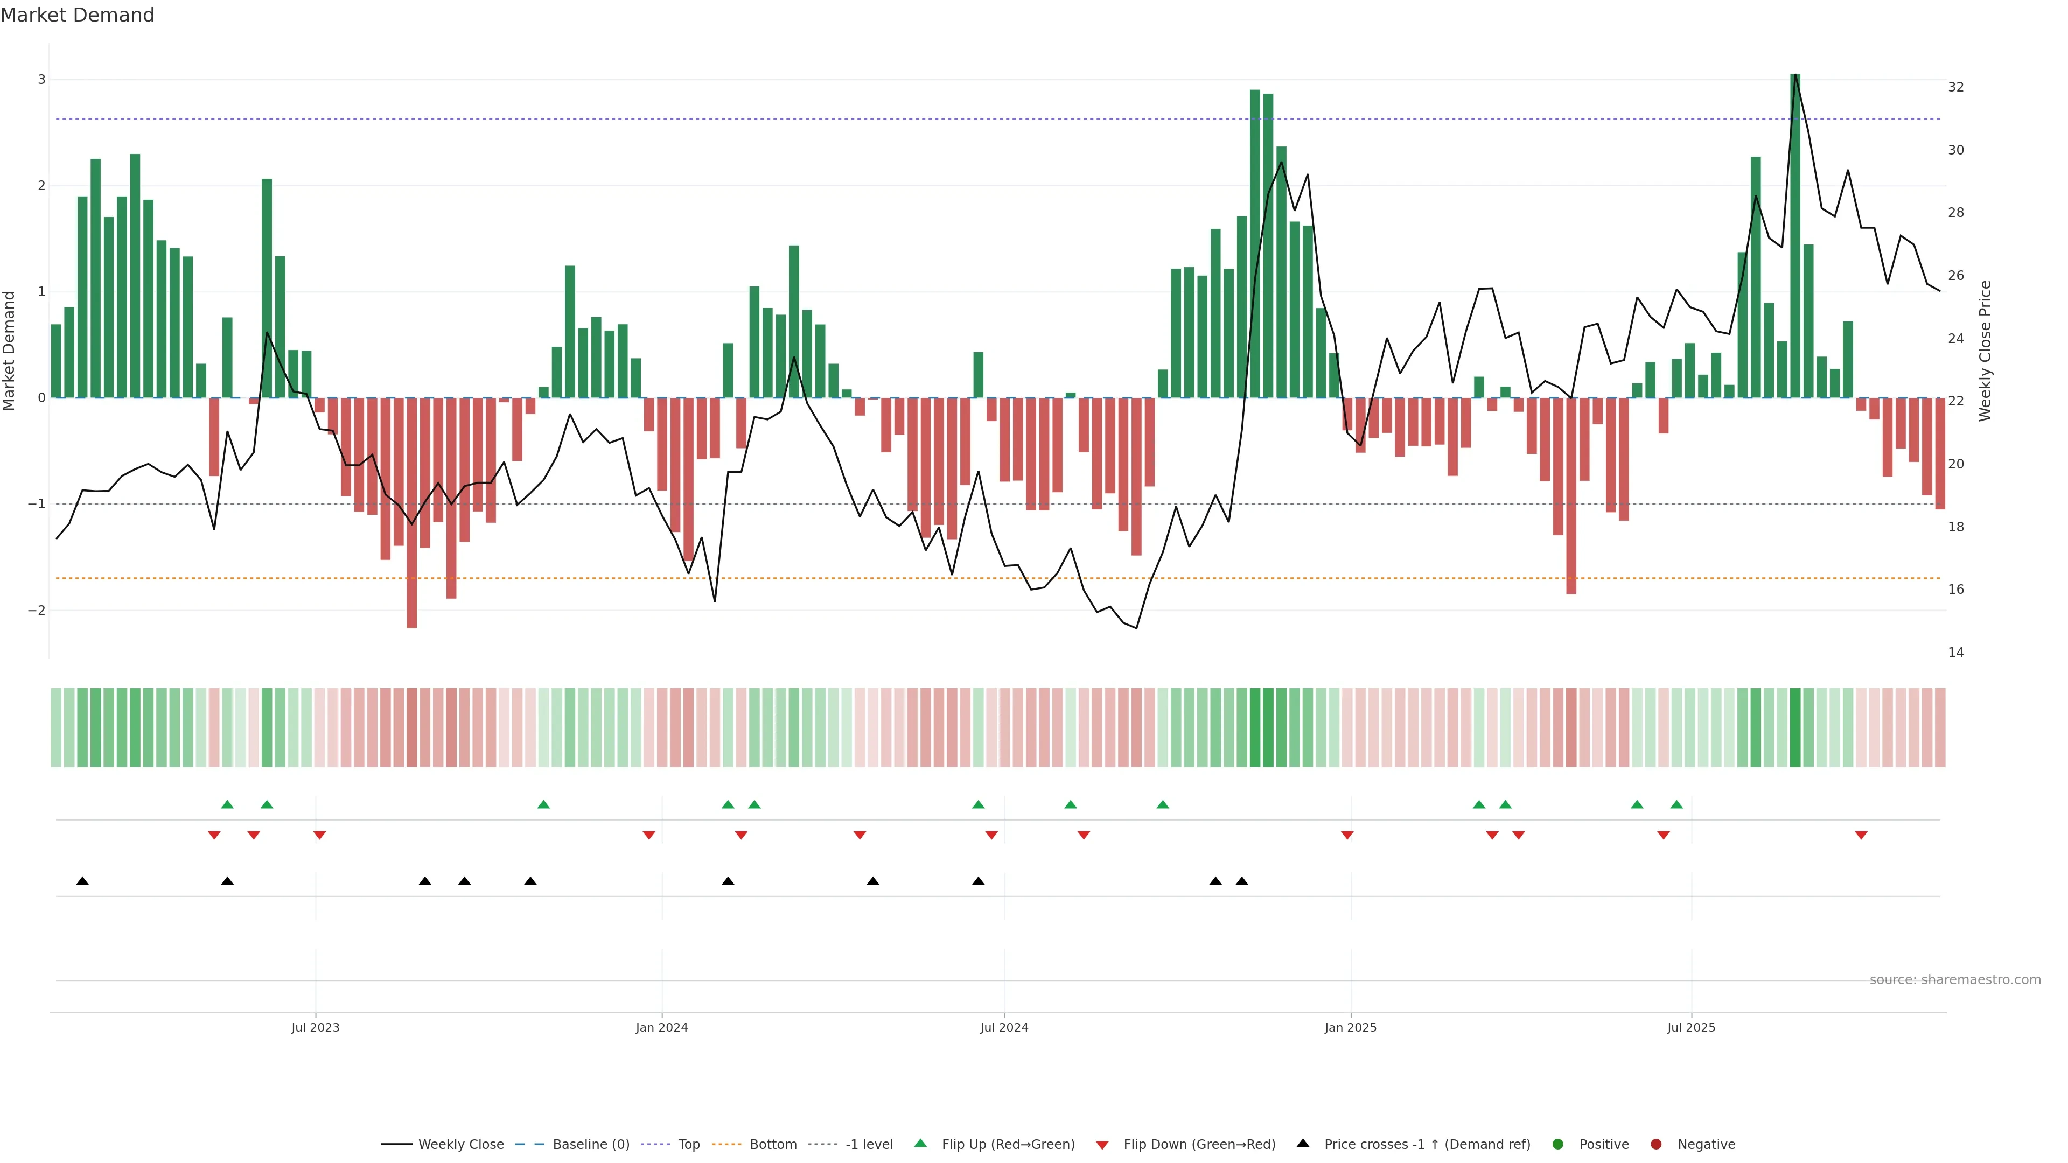The image size is (2068, 1163).
Task: Click the last red flip-down marker on the right
Action: click(1861, 836)
